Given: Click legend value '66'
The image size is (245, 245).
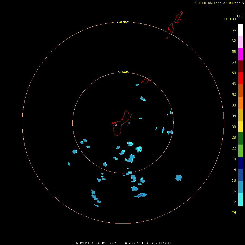Looking at the screenshot, I should (234, 30).
